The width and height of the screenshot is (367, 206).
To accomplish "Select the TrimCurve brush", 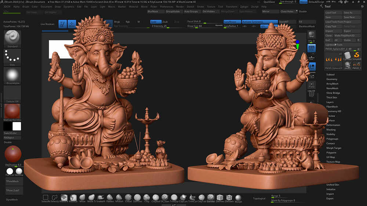I will tap(192, 198).
